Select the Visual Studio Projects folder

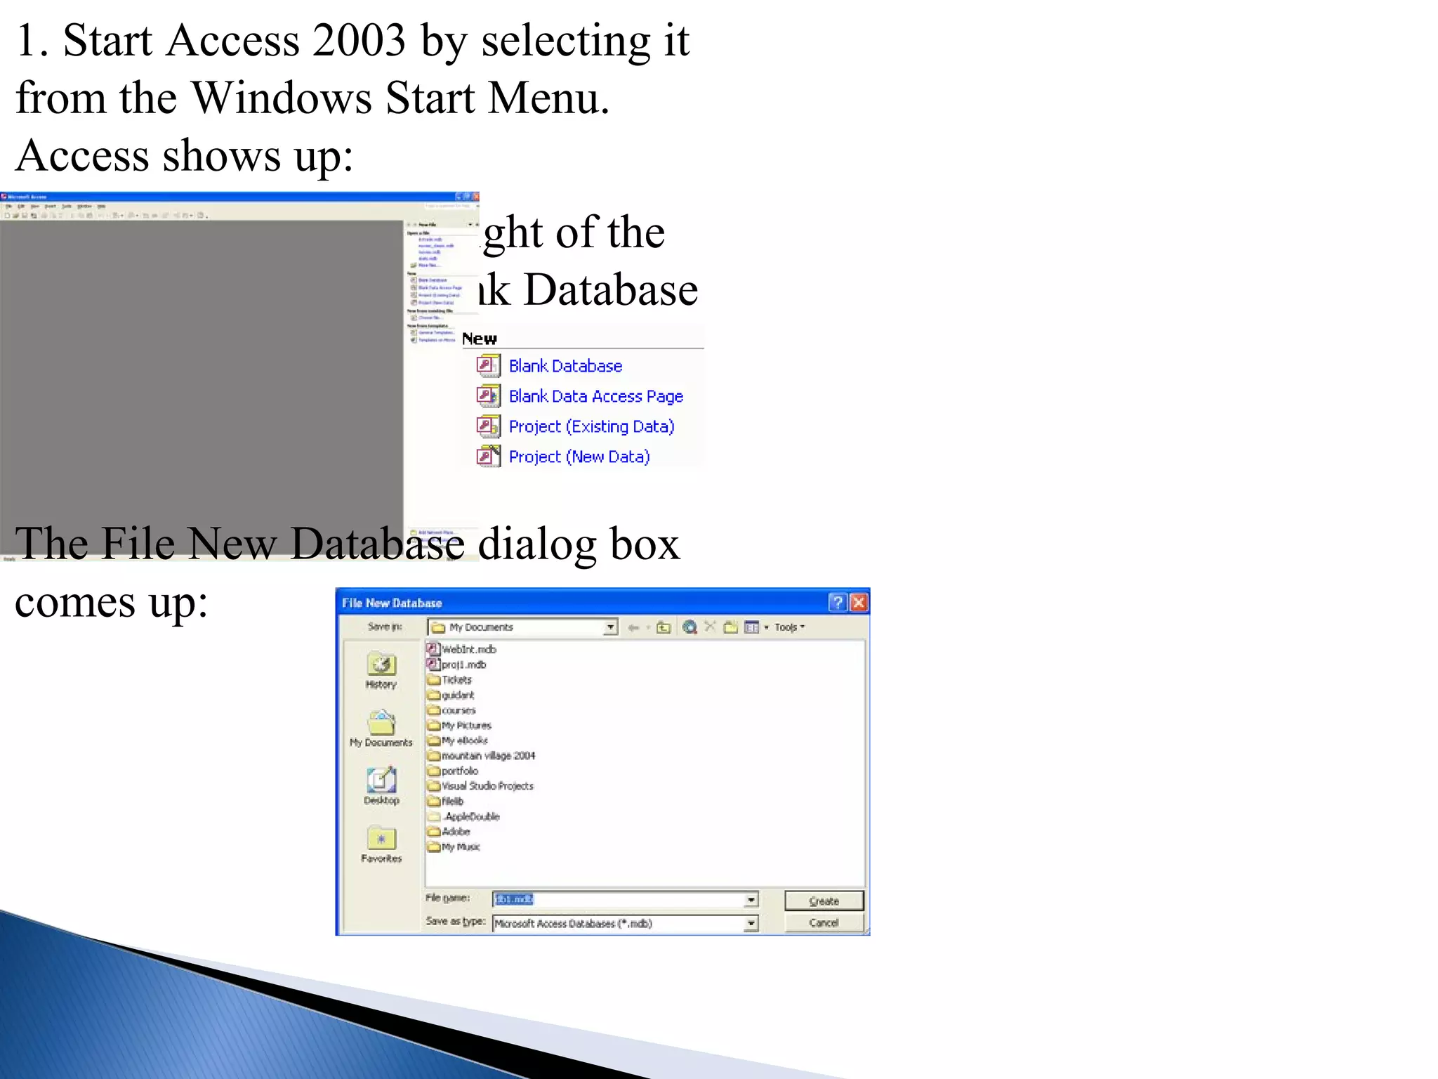tap(487, 786)
